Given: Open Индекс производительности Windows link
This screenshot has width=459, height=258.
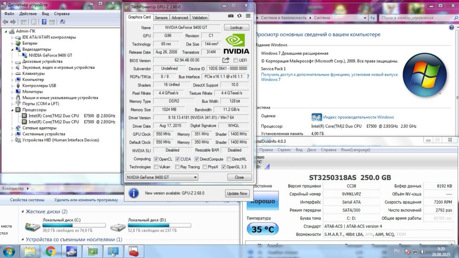Looking at the screenshot, I should tap(358, 117).
